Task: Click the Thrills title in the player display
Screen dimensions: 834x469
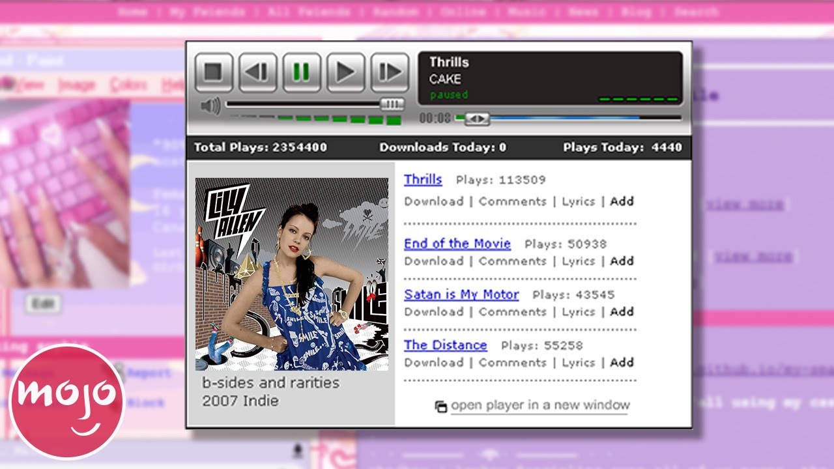Action: point(449,63)
